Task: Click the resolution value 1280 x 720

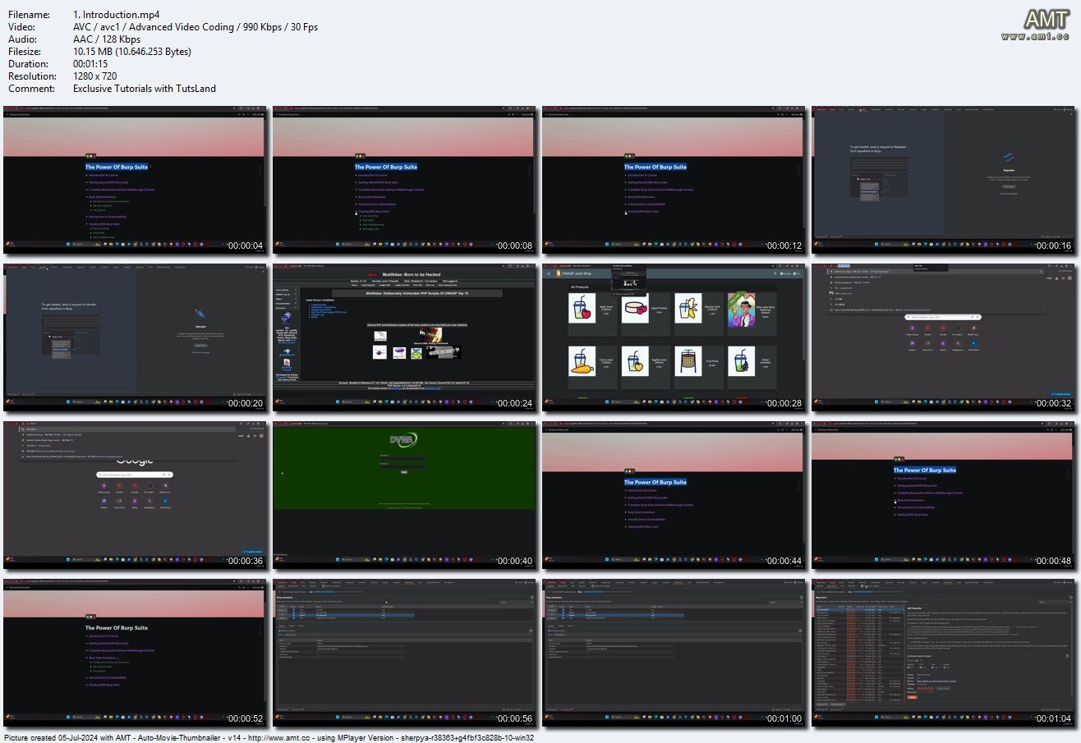Action: click(95, 76)
